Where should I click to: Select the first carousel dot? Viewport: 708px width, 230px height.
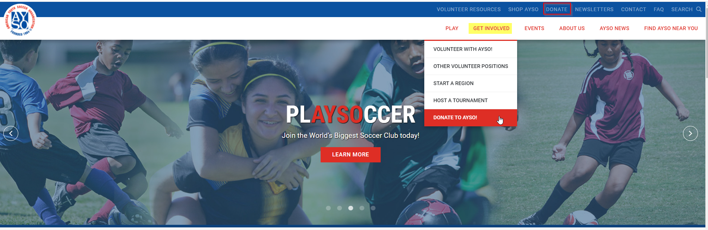[328, 208]
